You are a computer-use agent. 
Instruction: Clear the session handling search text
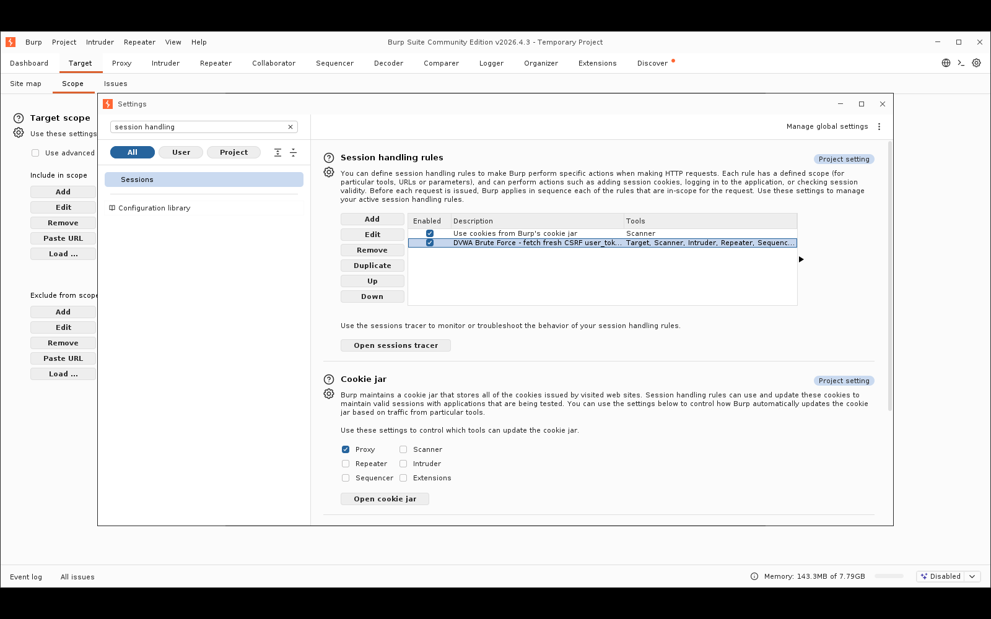coord(290,127)
